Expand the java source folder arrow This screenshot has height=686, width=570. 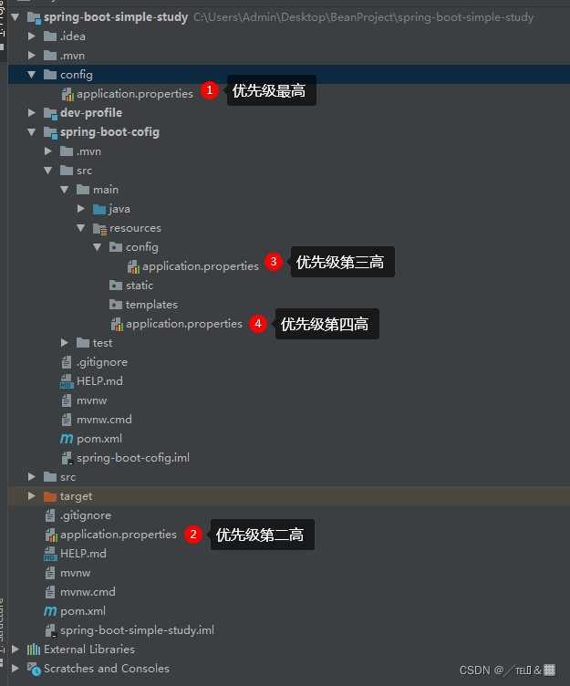81,209
